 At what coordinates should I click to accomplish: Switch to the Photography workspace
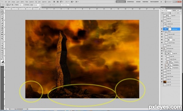coord(154,2)
